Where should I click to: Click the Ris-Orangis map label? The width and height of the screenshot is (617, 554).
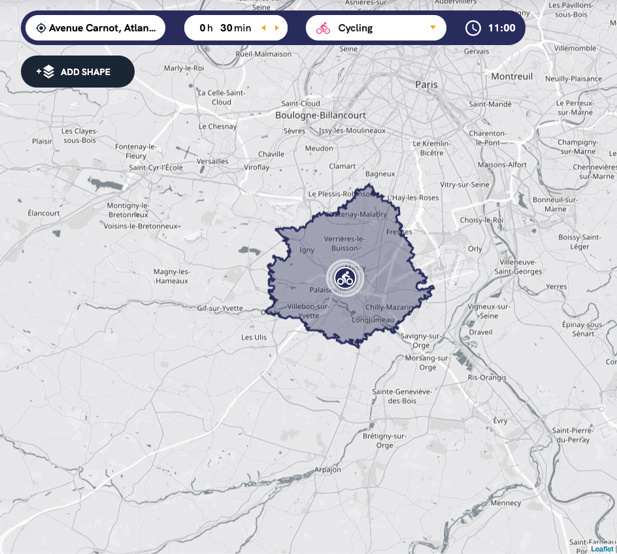[487, 378]
